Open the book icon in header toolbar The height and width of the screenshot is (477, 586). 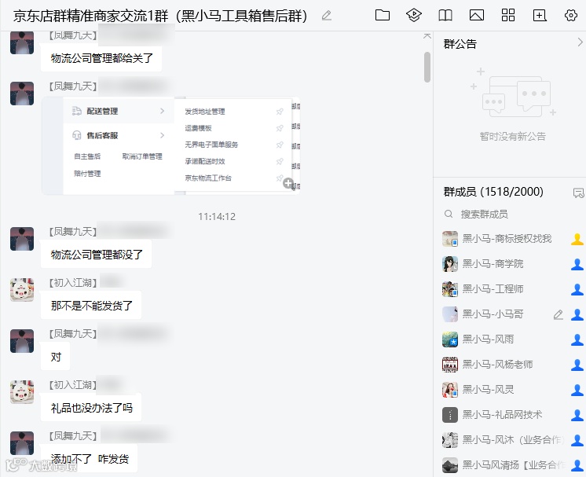[445, 16]
